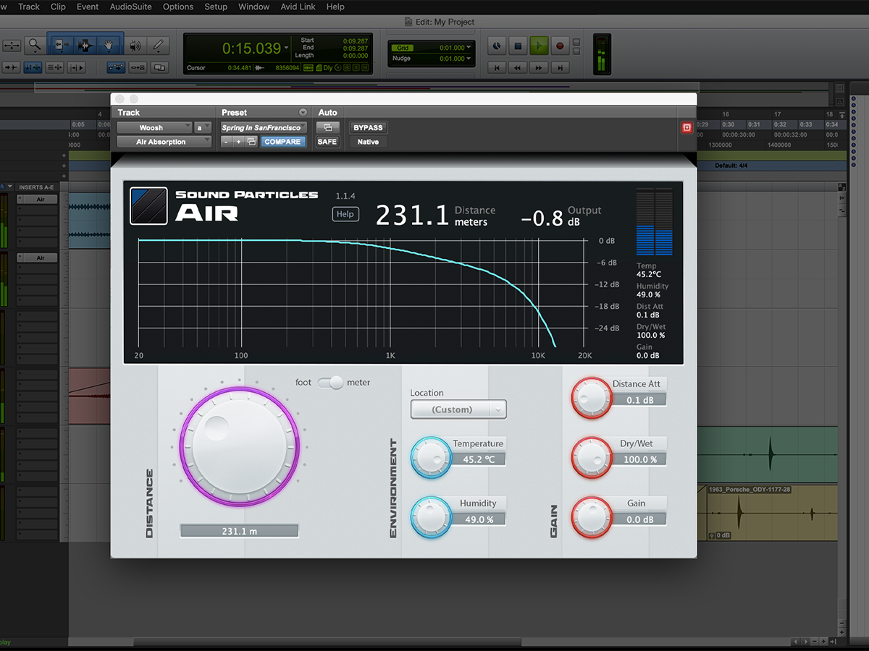Open the Clip menu
869x651 pixels.
(x=58, y=7)
